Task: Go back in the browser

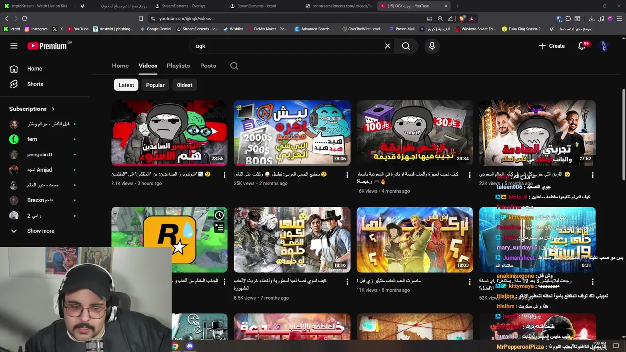Action: [x=6, y=18]
